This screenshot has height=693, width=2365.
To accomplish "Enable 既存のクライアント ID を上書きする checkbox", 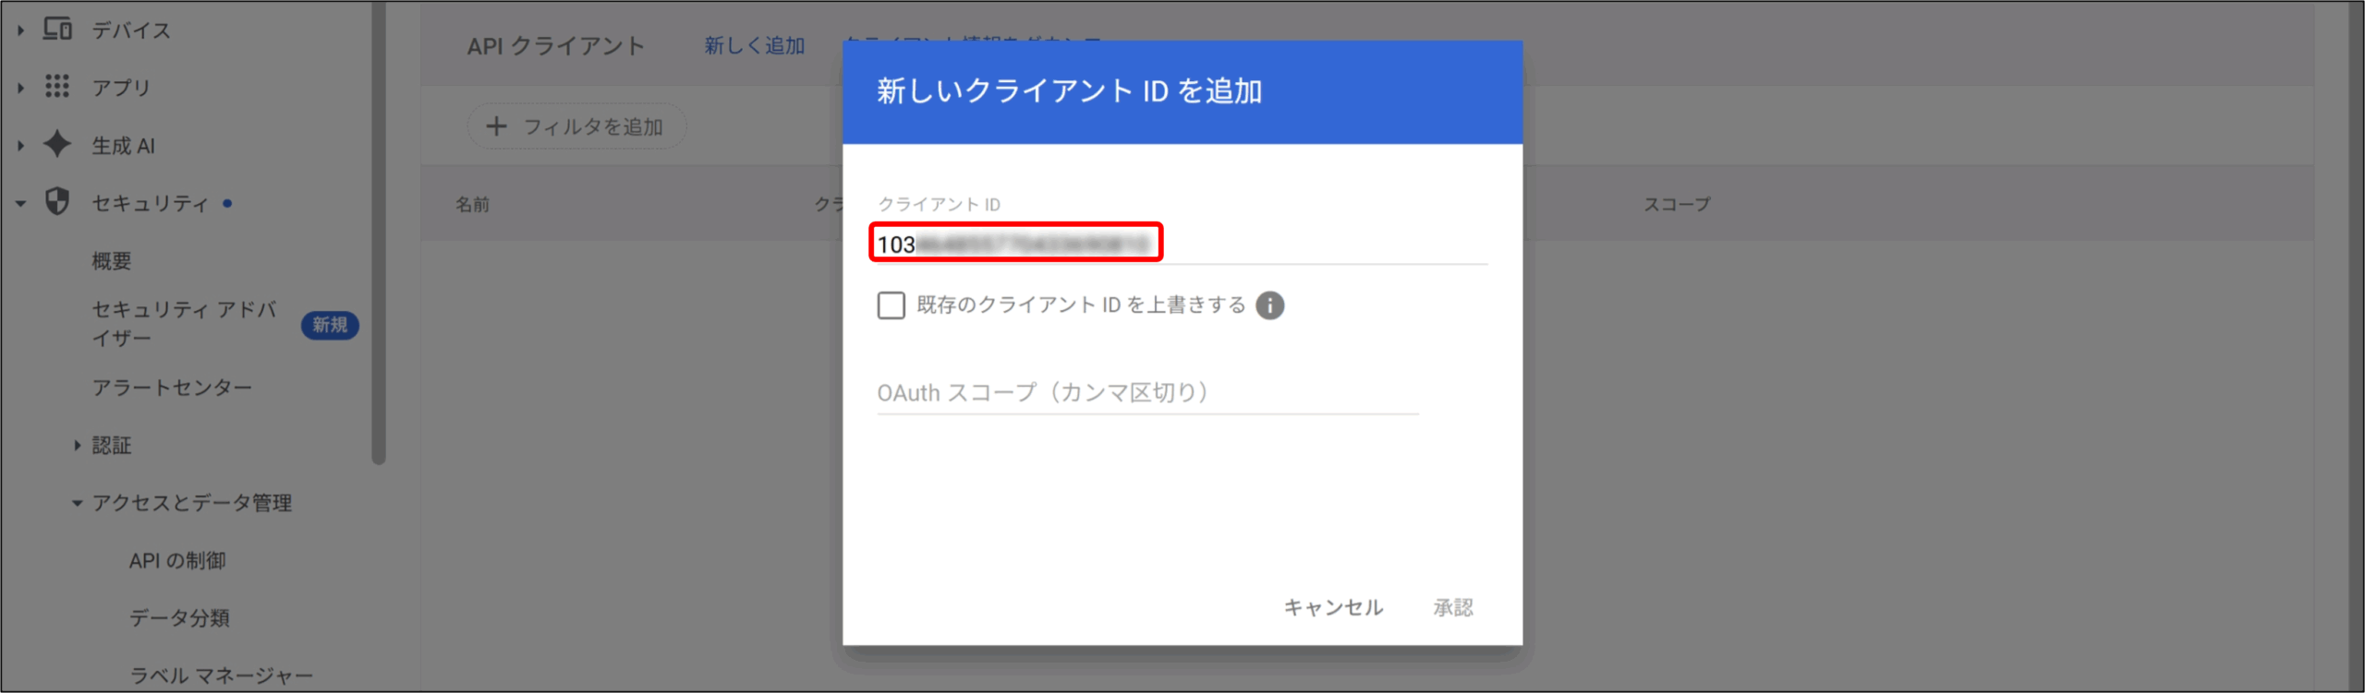I will (891, 305).
